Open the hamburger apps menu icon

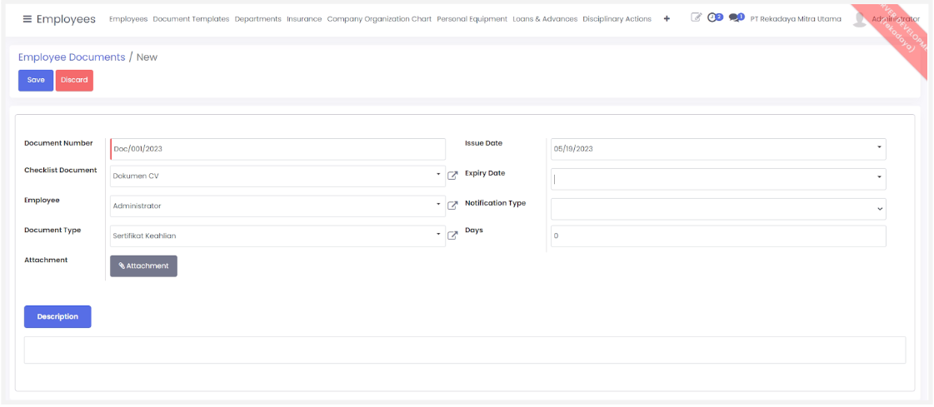pyautogui.click(x=27, y=19)
